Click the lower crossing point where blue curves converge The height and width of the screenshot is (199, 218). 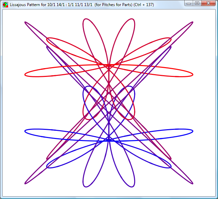[109, 139]
